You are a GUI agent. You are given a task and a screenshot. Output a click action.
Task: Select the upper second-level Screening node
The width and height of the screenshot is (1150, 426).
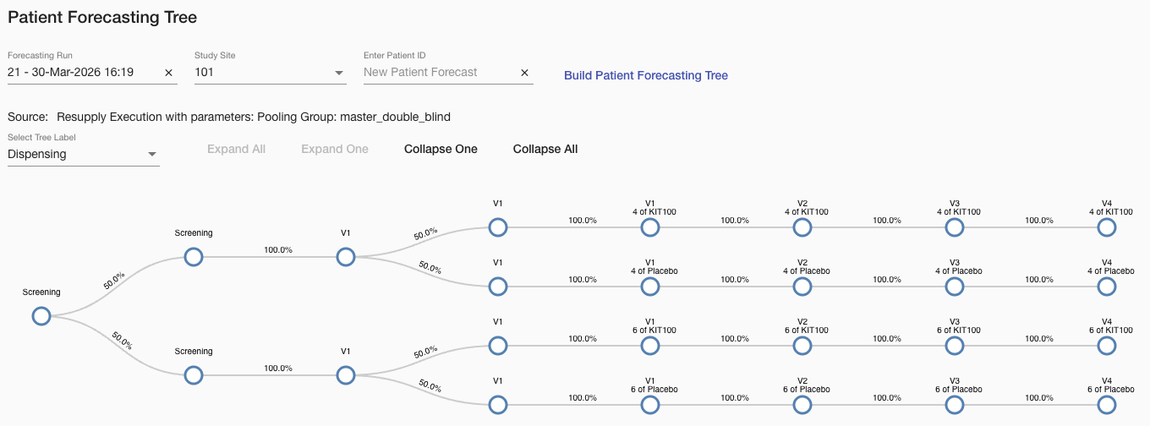click(193, 257)
